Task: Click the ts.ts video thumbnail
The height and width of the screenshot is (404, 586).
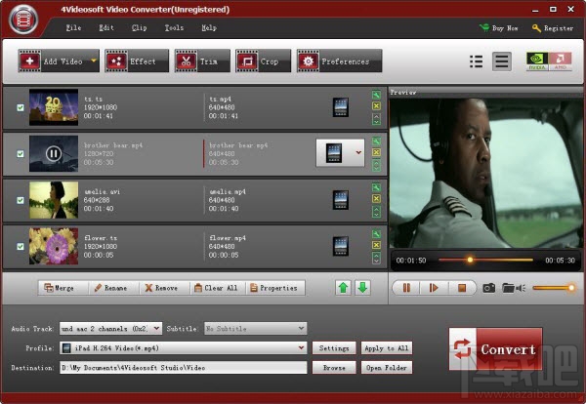Action: tap(54, 107)
